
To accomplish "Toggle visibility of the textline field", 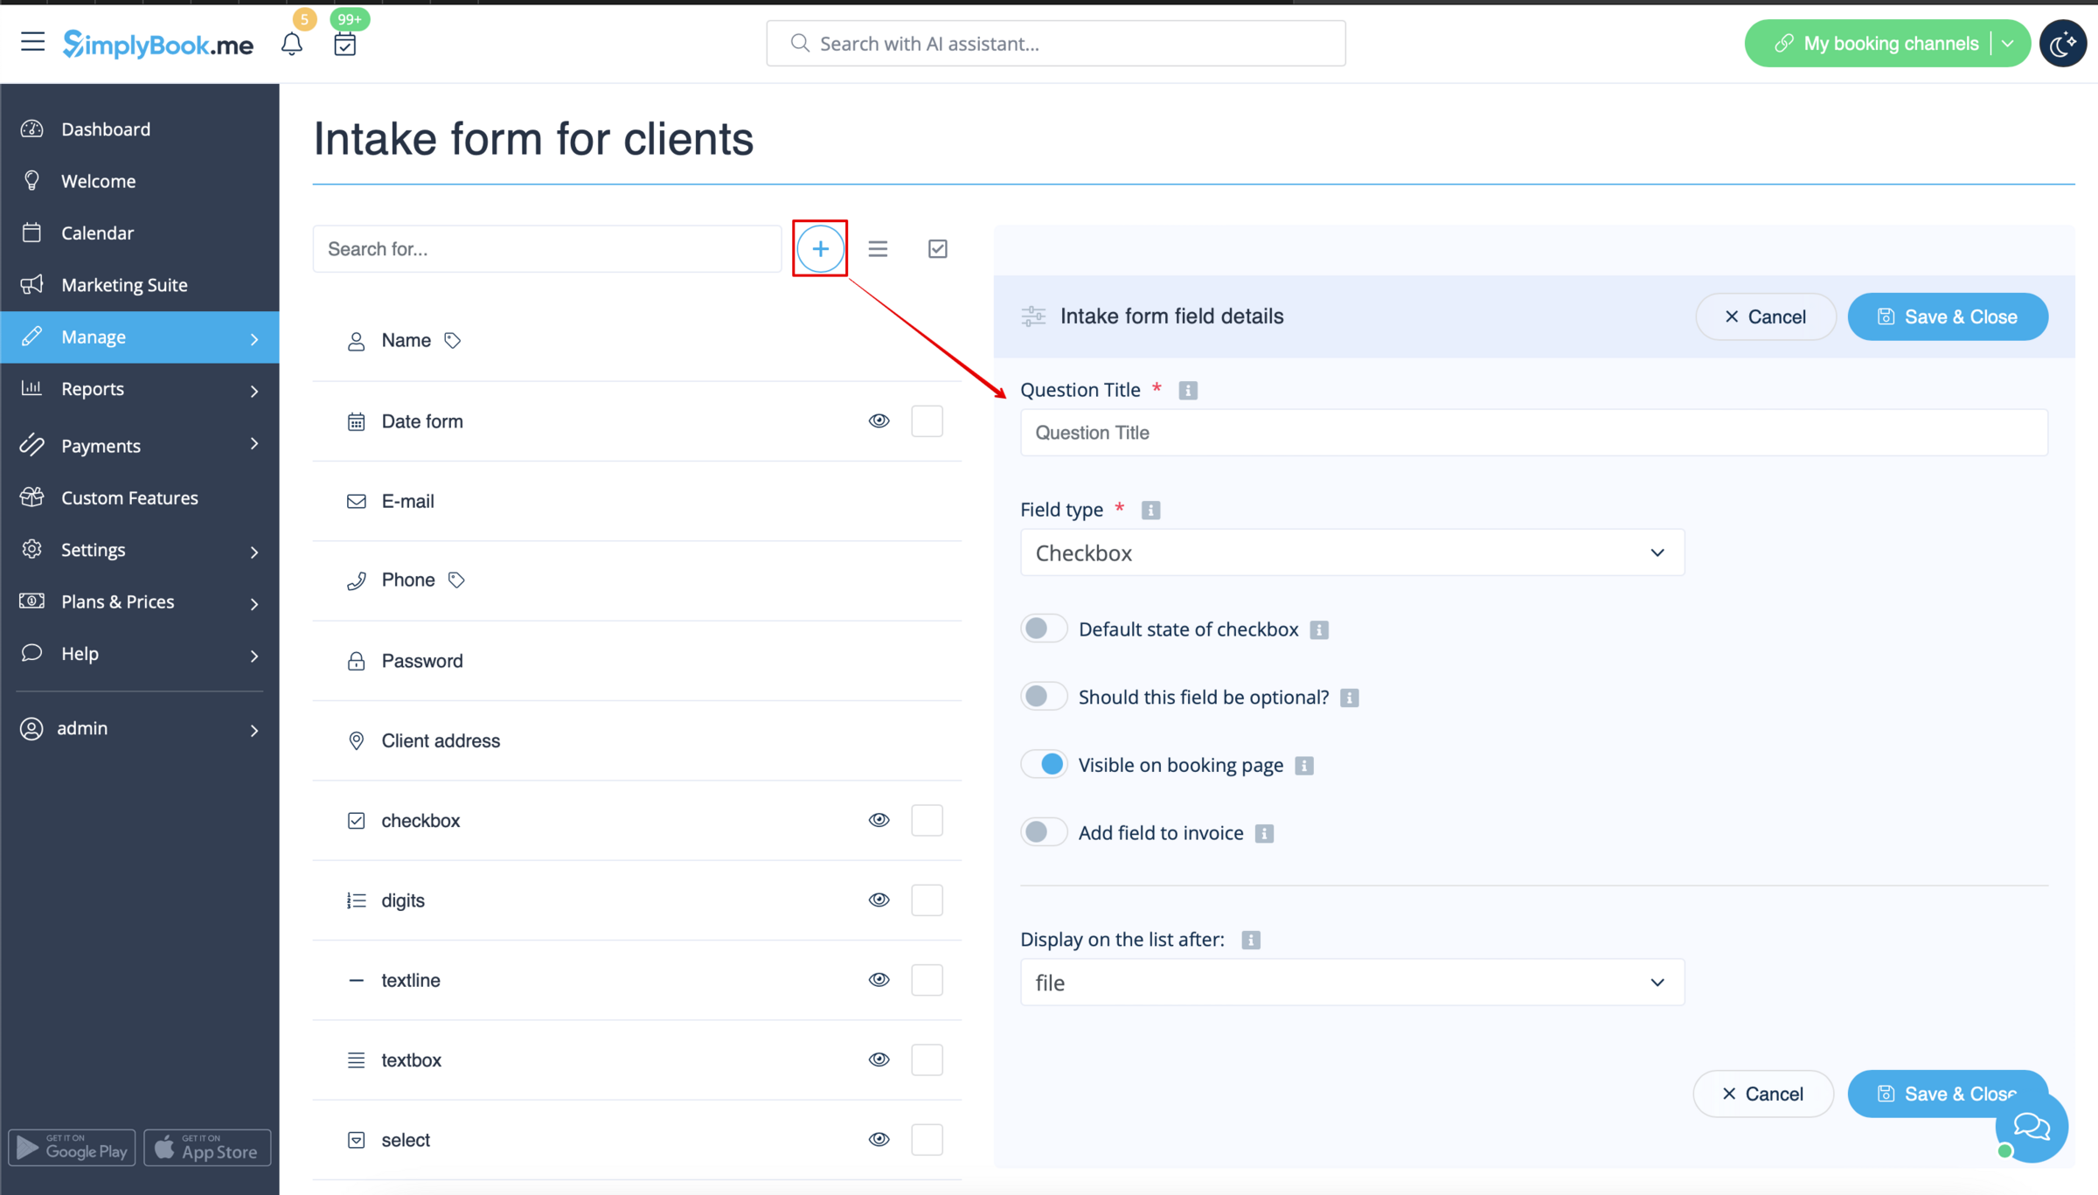I will 879,979.
